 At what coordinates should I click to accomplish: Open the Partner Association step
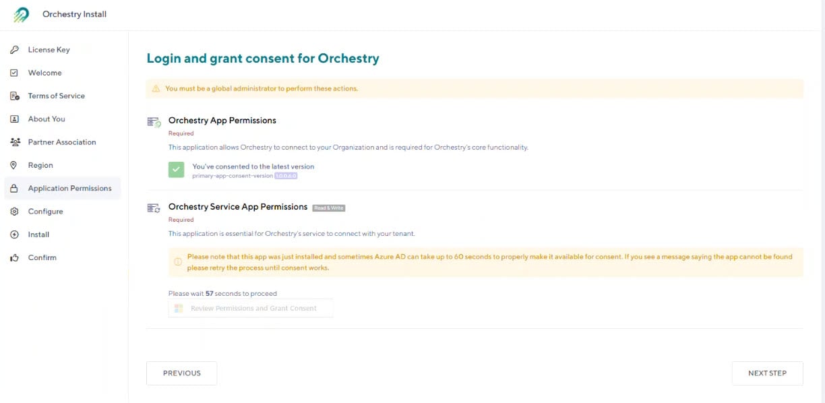click(63, 142)
